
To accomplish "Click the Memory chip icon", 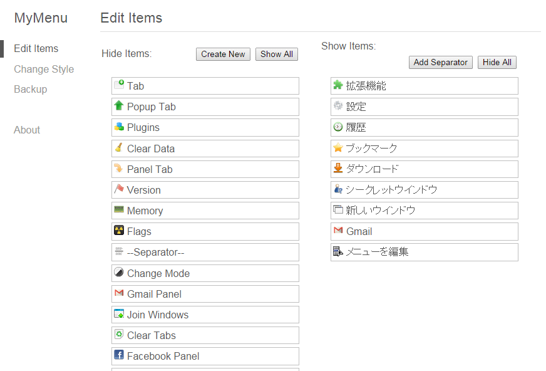I will click(119, 209).
